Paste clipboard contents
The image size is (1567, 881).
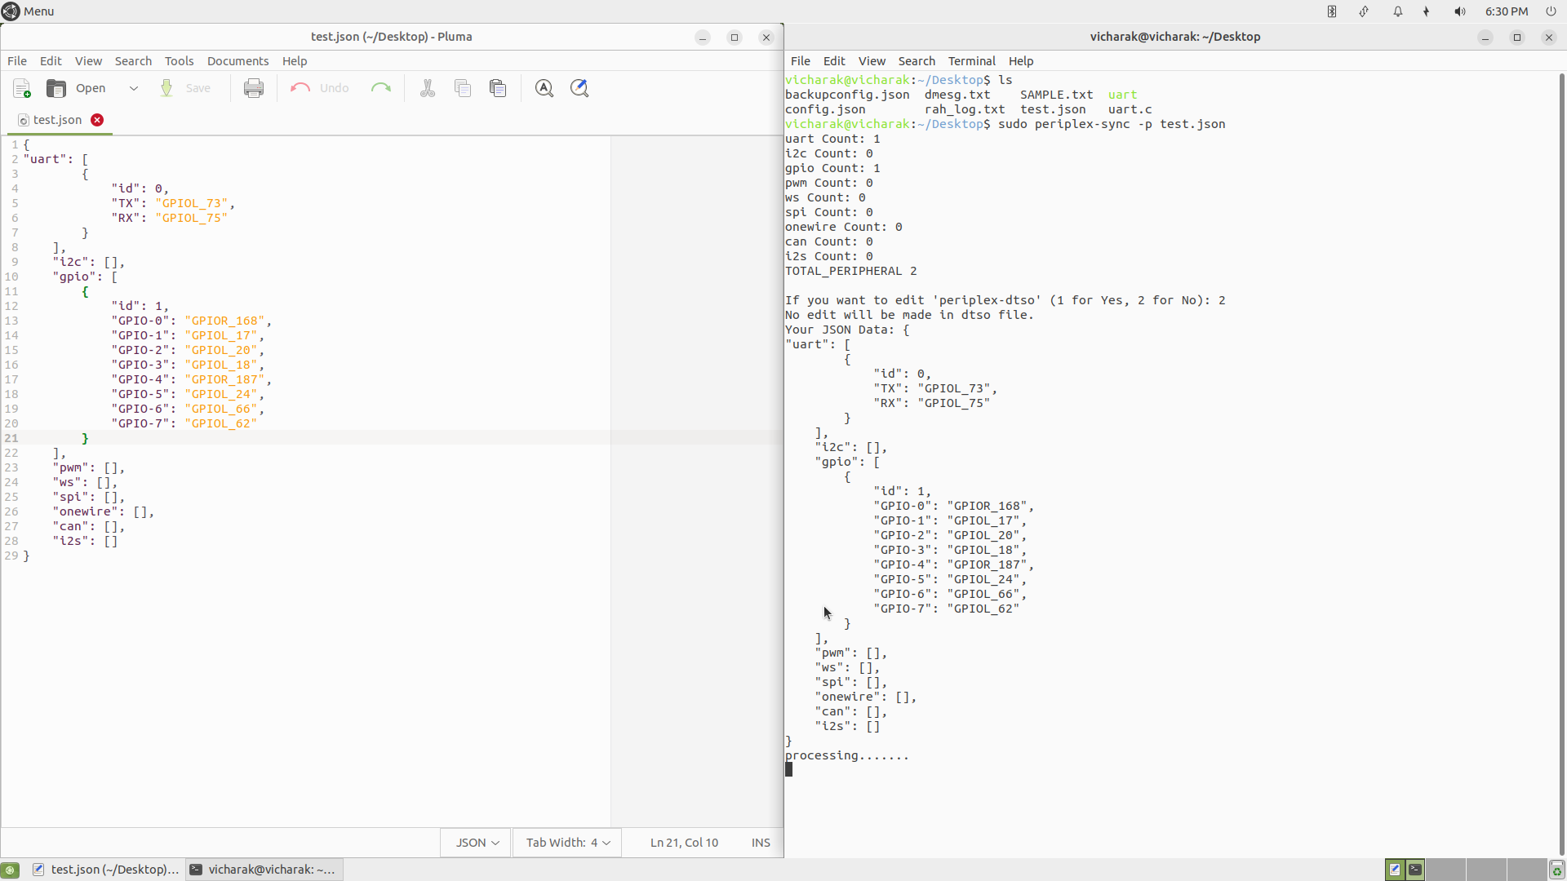click(498, 88)
